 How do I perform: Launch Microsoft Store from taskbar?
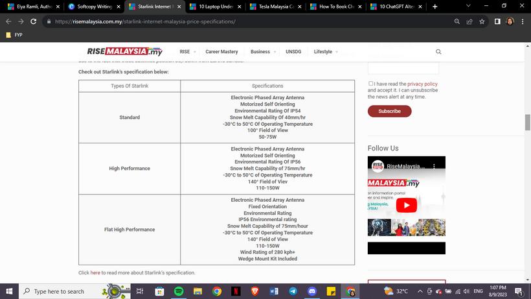pos(159,291)
